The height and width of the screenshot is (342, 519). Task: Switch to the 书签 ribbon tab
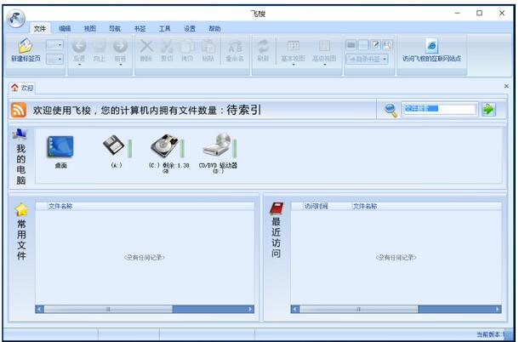tap(140, 29)
